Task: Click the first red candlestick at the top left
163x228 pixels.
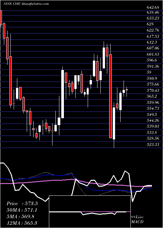Action: pyautogui.click(x=1, y=18)
